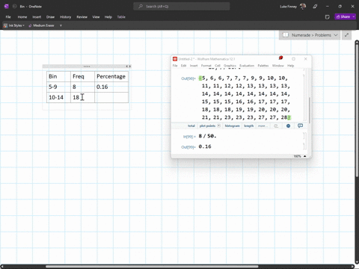359x269 pixels.
Task: Switch to the Review tab in OneNote
Action: point(82,17)
